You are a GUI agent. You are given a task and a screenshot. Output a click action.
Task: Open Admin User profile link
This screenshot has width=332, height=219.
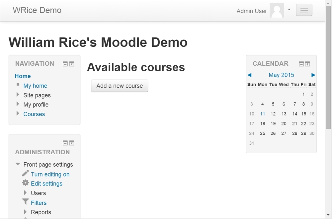click(252, 11)
